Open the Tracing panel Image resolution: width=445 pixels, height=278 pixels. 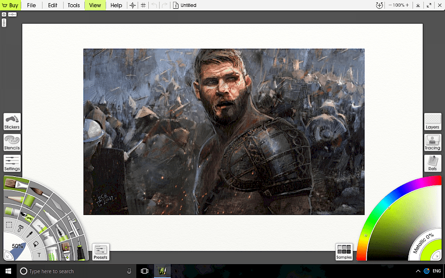432,142
